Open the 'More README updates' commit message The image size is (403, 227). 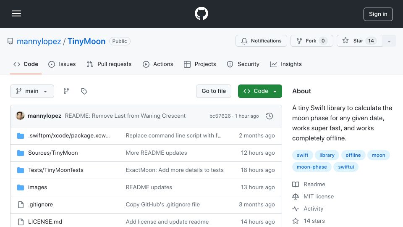pos(156,153)
